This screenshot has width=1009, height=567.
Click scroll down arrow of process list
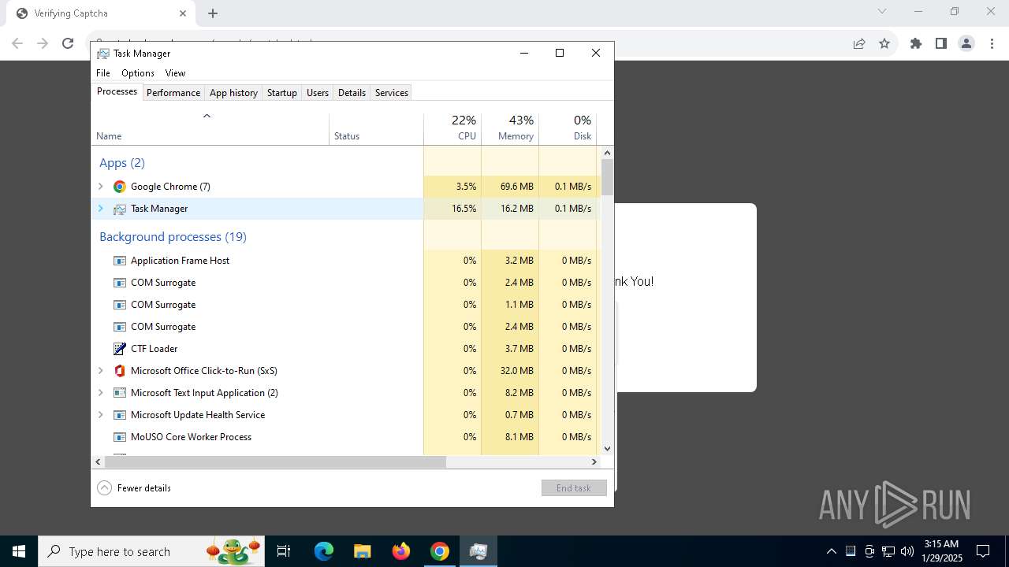[x=607, y=449]
